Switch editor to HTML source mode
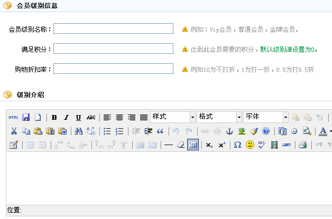 [x=14, y=117]
